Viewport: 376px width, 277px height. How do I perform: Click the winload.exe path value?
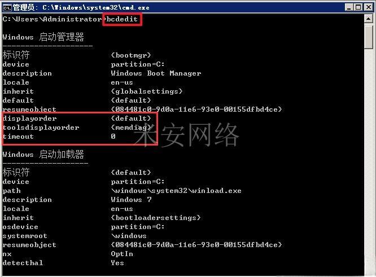click(x=176, y=191)
